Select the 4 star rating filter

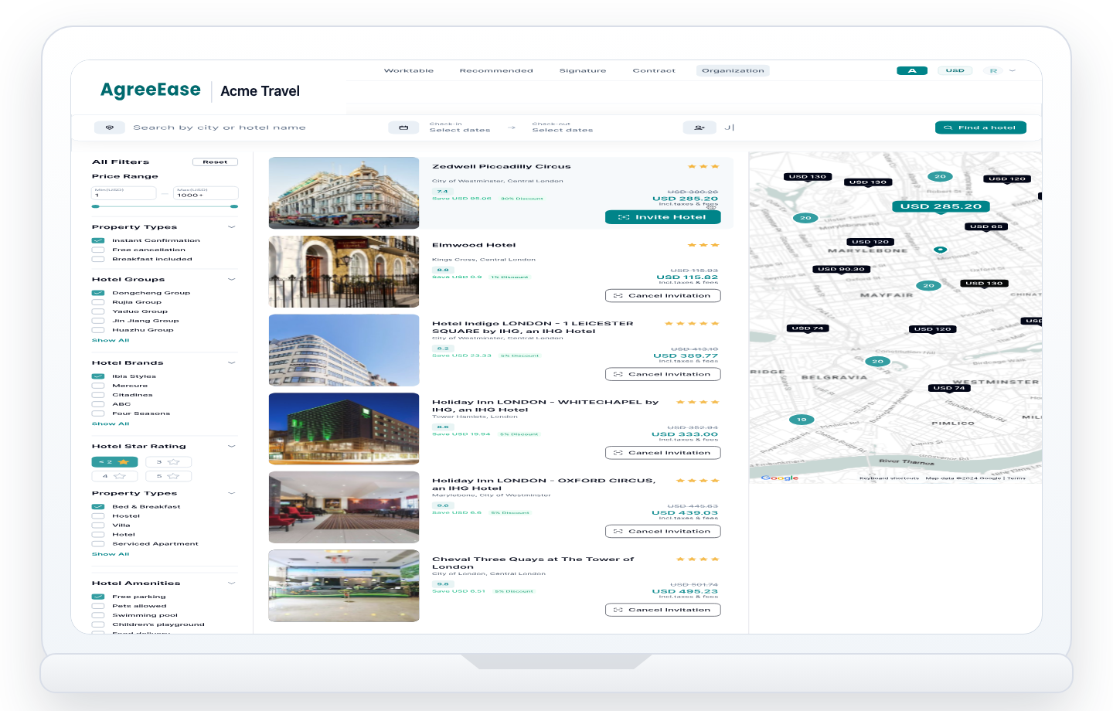point(114,476)
